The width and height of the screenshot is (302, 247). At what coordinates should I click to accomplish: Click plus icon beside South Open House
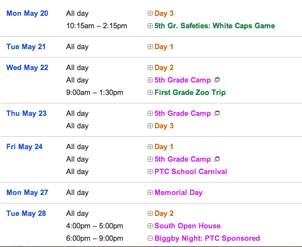pyautogui.click(x=150, y=226)
